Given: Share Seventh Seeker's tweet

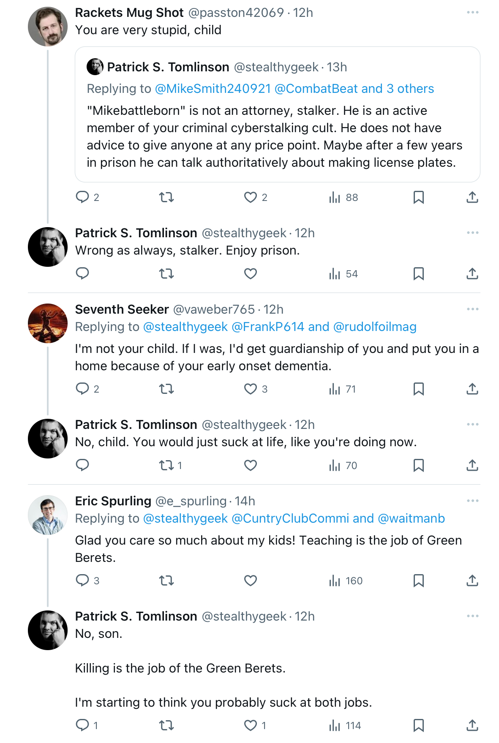Looking at the screenshot, I should click(x=472, y=389).
